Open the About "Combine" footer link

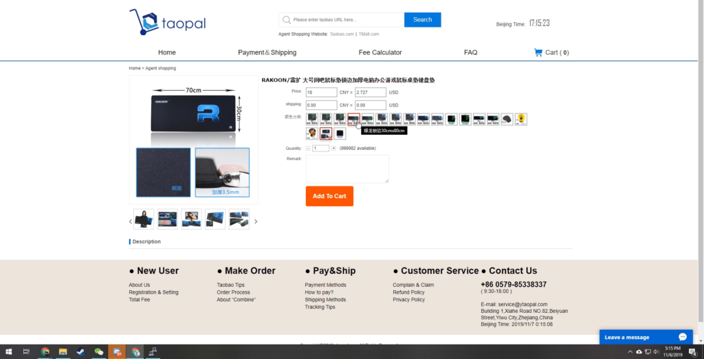tap(236, 300)
